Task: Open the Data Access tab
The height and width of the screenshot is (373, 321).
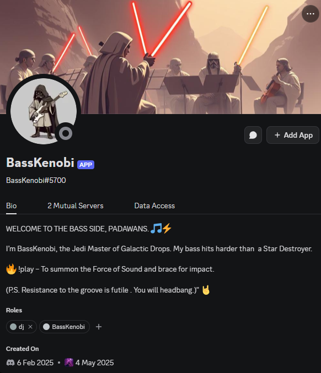Action: point(154,206)
